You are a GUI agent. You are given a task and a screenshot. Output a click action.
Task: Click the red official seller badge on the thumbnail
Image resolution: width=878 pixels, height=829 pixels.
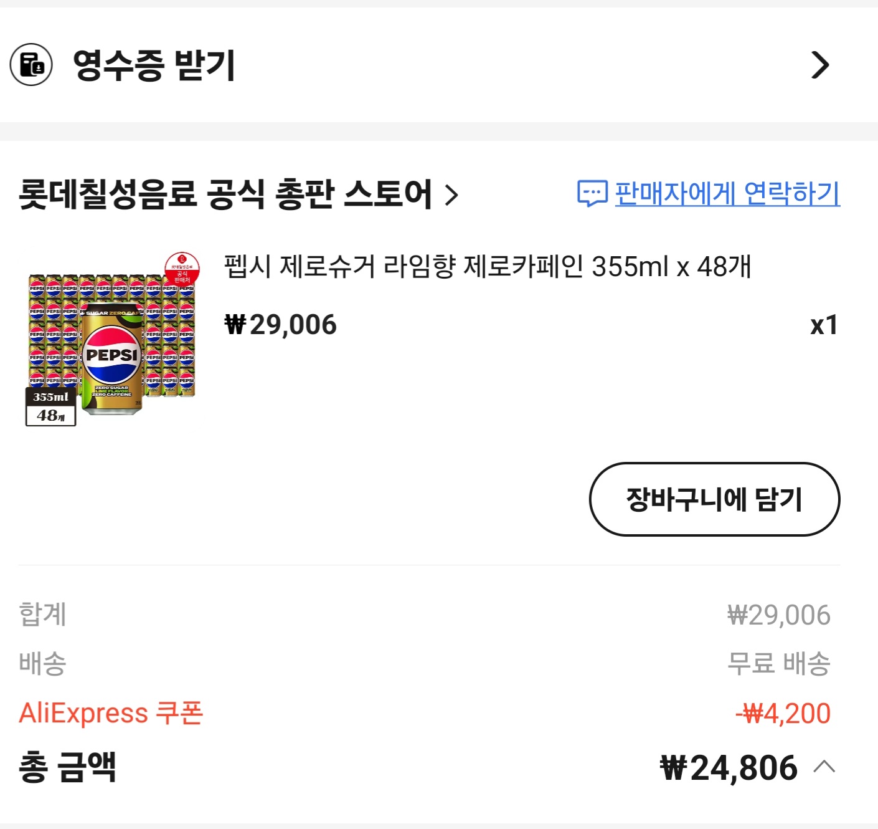pyautogui.click(x=182, y=269)
